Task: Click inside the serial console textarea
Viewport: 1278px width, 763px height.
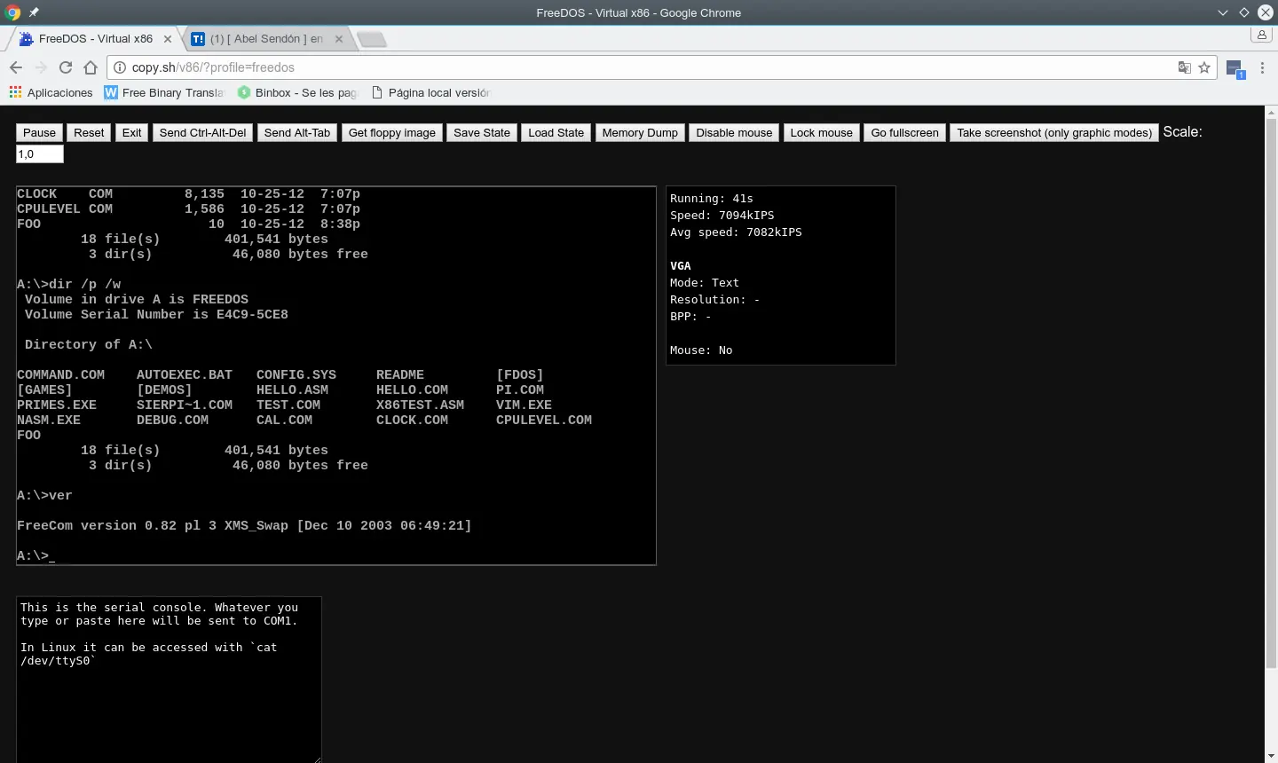Action: point(169,680)
